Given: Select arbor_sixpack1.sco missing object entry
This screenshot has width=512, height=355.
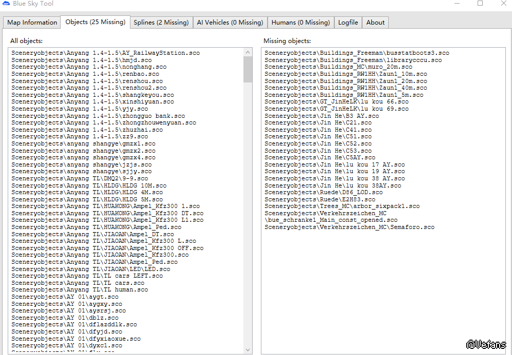Looking at the screenshot, I should tap(342, 206).
